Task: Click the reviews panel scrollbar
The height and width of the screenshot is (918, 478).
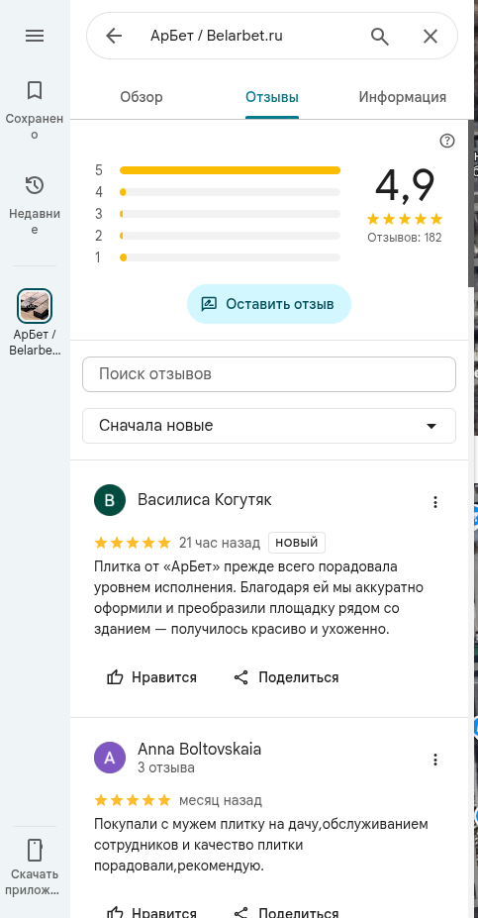Action: 471,202
